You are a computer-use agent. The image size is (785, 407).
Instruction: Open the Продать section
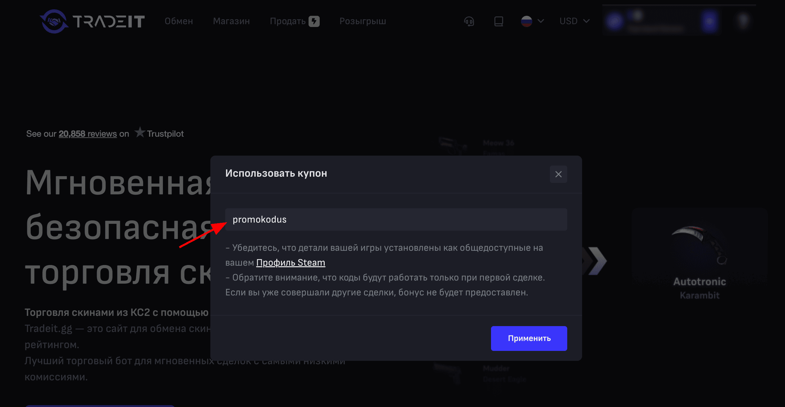pyautogui.click(x=288, y=21)
